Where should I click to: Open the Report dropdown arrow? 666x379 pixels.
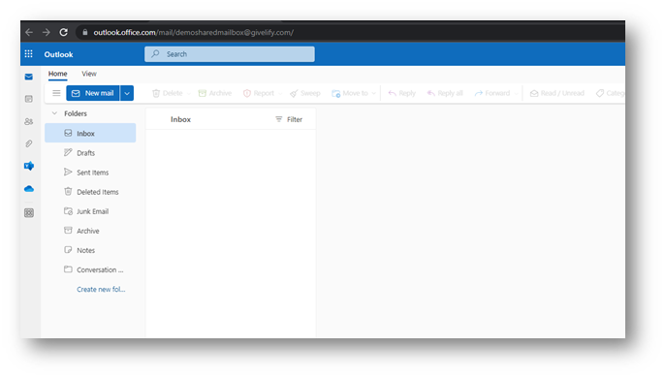(x=280, y=93)
